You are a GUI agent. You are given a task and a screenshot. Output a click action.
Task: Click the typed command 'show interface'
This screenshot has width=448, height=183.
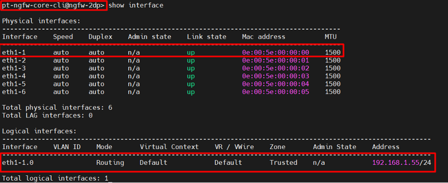pos(136,6)
